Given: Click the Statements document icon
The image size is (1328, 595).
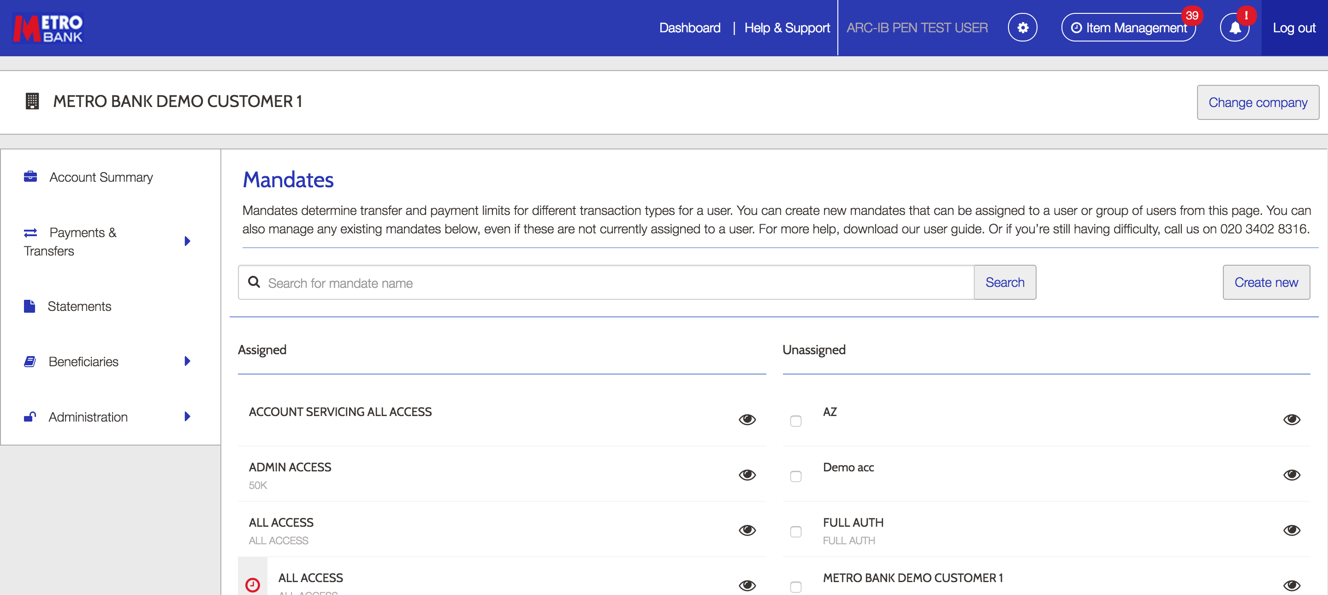Looking at the screenshot, I should (x=30, y=306).
